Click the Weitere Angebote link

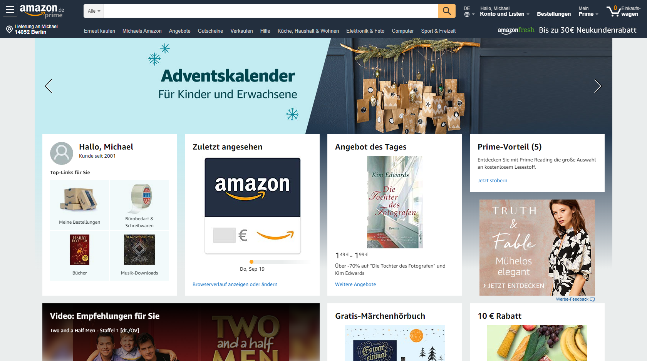(355, 284)
